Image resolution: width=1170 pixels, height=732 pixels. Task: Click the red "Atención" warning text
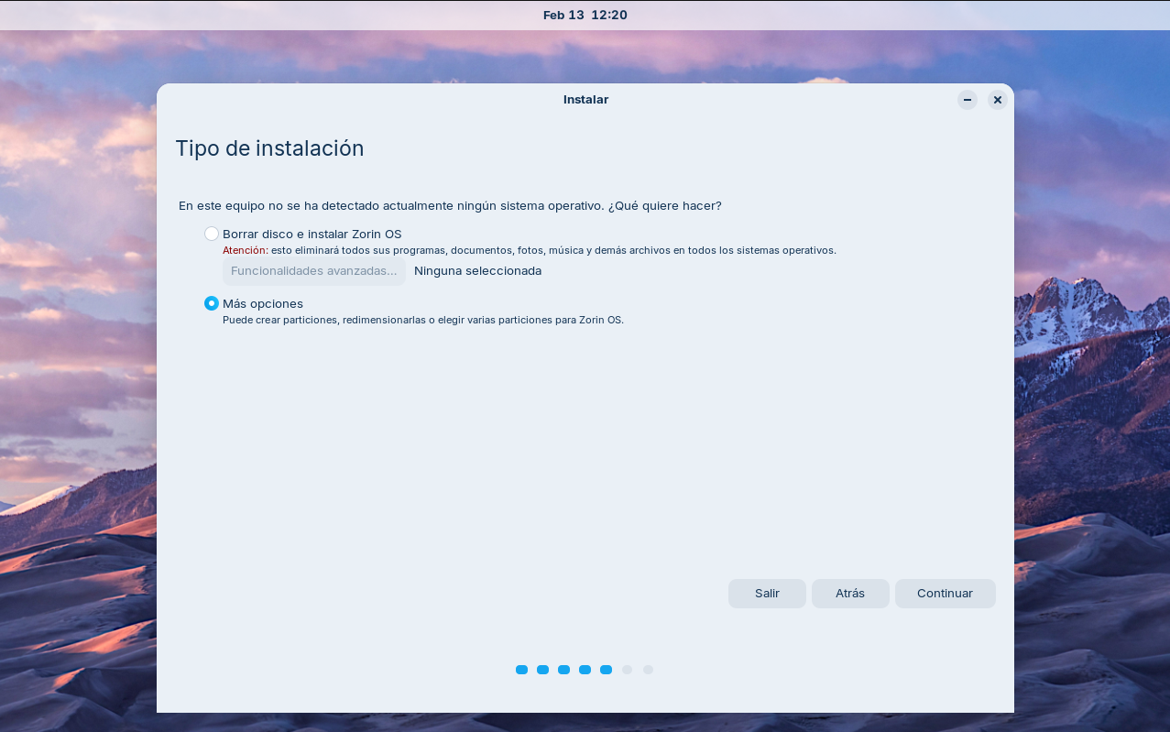click(245, 251)
